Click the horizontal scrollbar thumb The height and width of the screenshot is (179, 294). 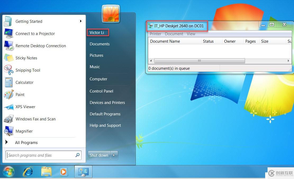[200, 61]
